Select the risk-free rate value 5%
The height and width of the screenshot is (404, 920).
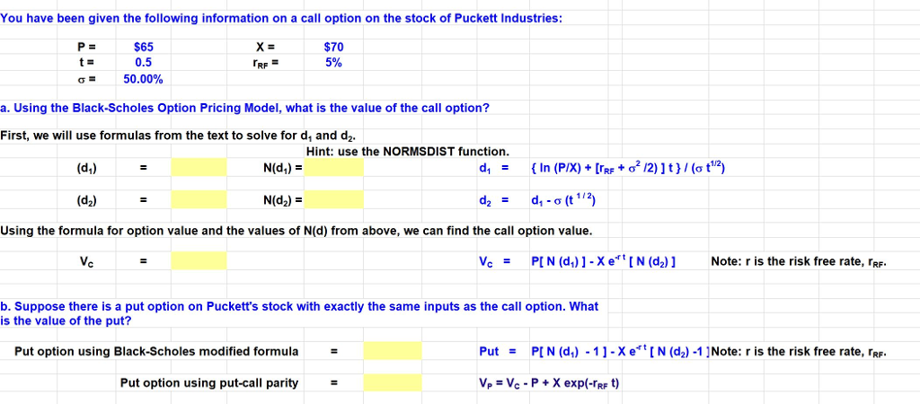(x=334, y=63)
